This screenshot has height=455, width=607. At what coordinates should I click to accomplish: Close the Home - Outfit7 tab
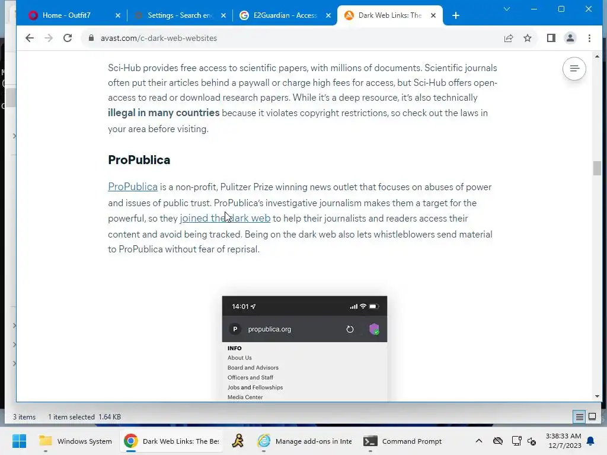pyautogui.click(x=118, y=15)
